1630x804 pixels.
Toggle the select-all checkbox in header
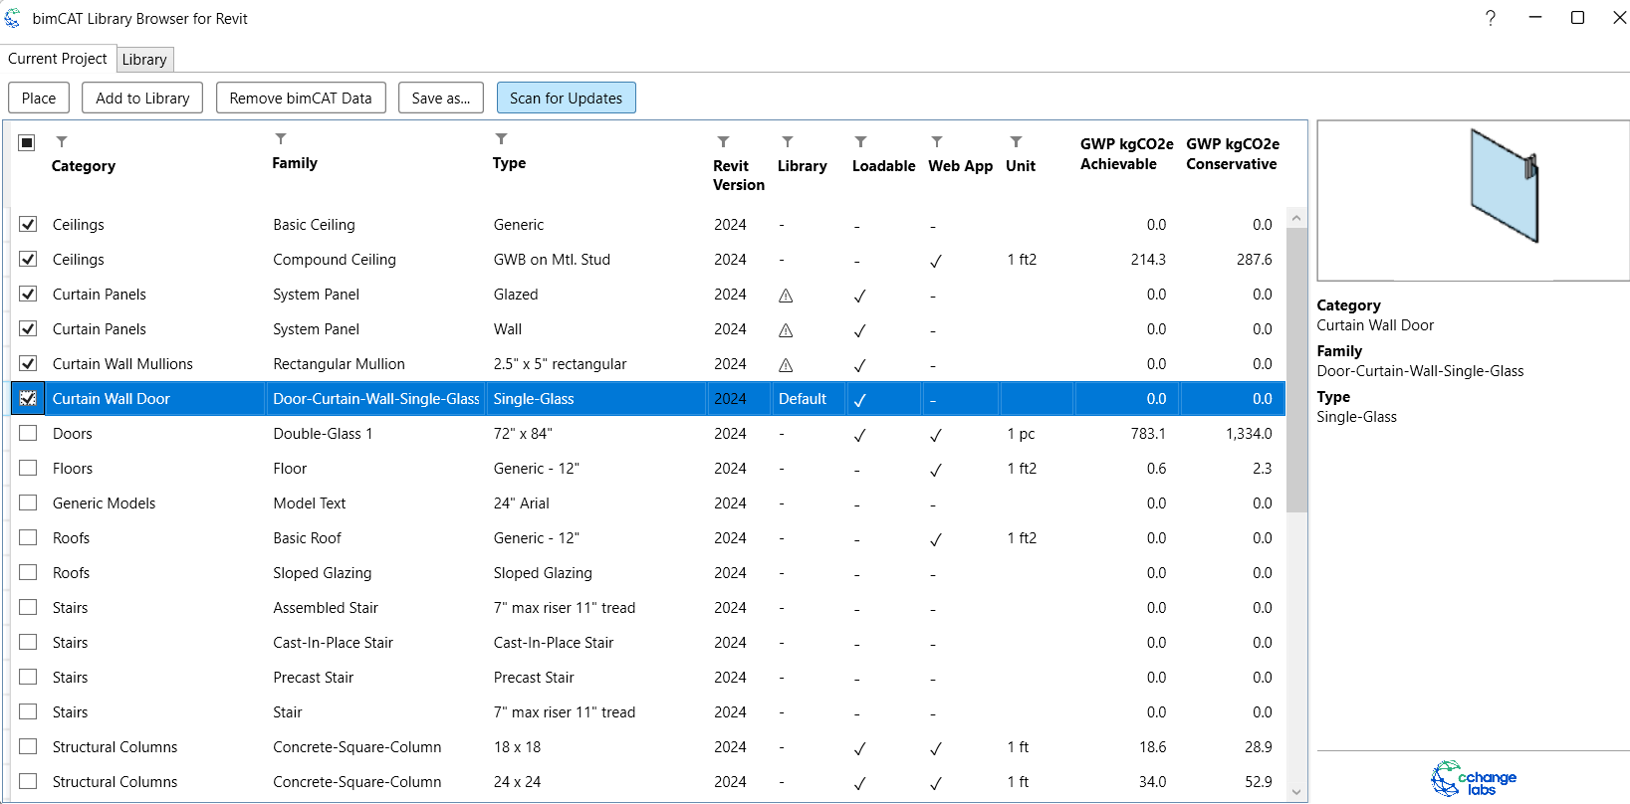tap(27, 143)
